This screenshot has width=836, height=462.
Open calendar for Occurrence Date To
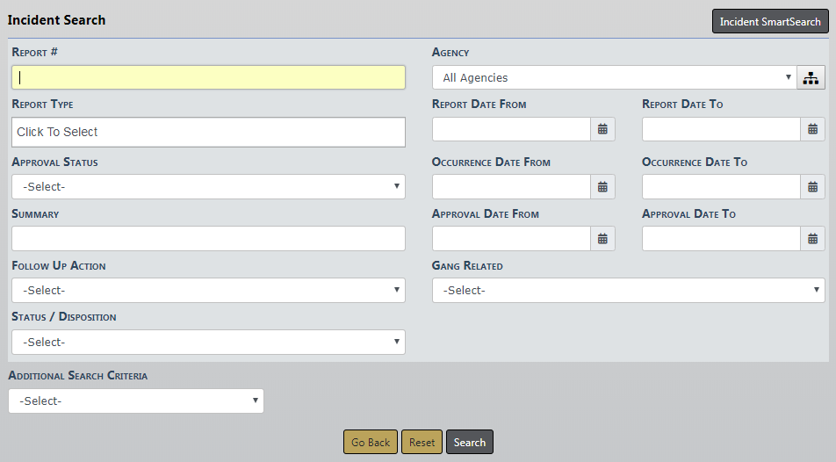pyautogui.click(x=812, y=187)
